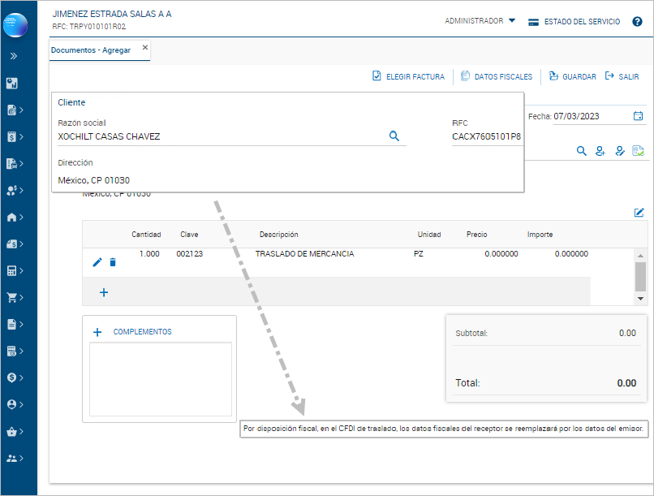The image size is (654, 496).
Task: Click the plus icon to add a new line item
Action: [104, 292]
